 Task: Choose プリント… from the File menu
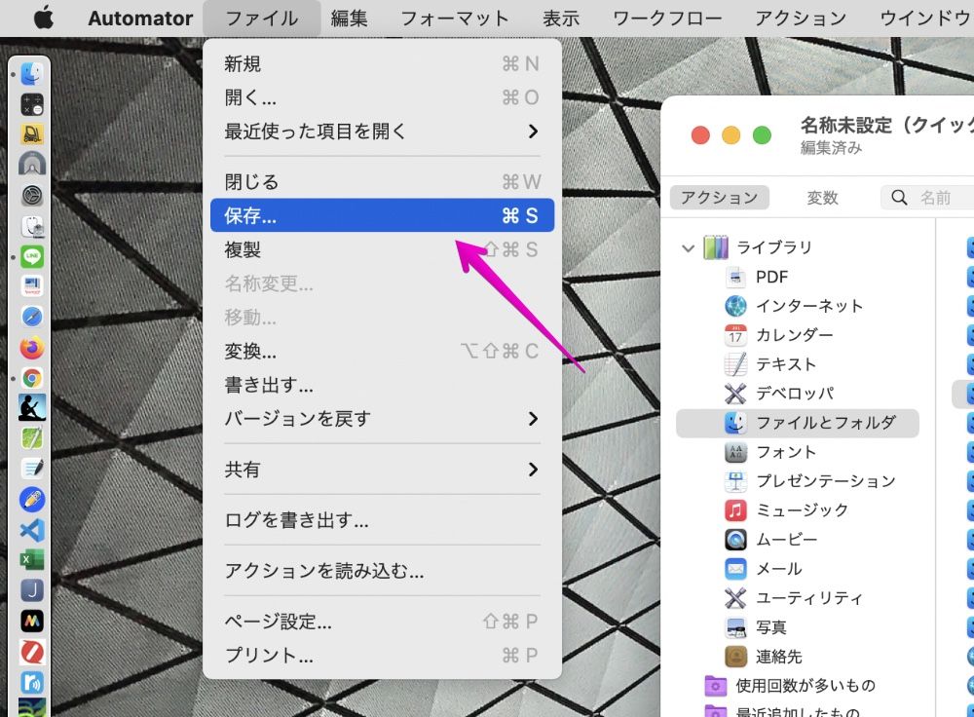tap(382, 656)
